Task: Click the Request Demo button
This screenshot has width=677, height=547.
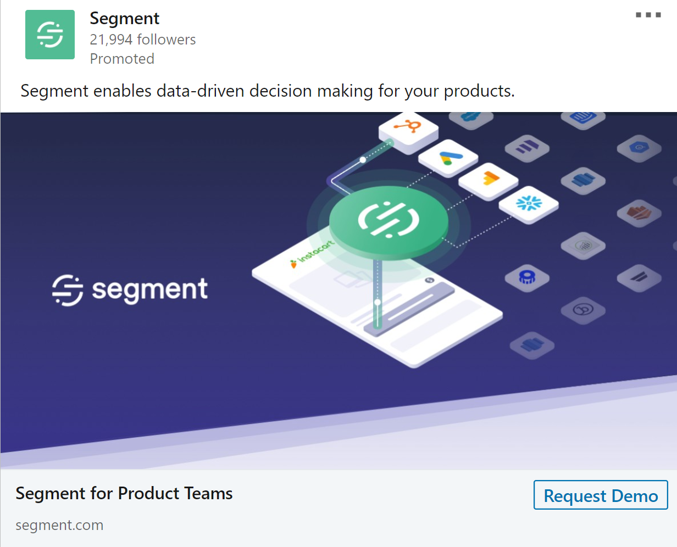Action: [x=601, y=495]
